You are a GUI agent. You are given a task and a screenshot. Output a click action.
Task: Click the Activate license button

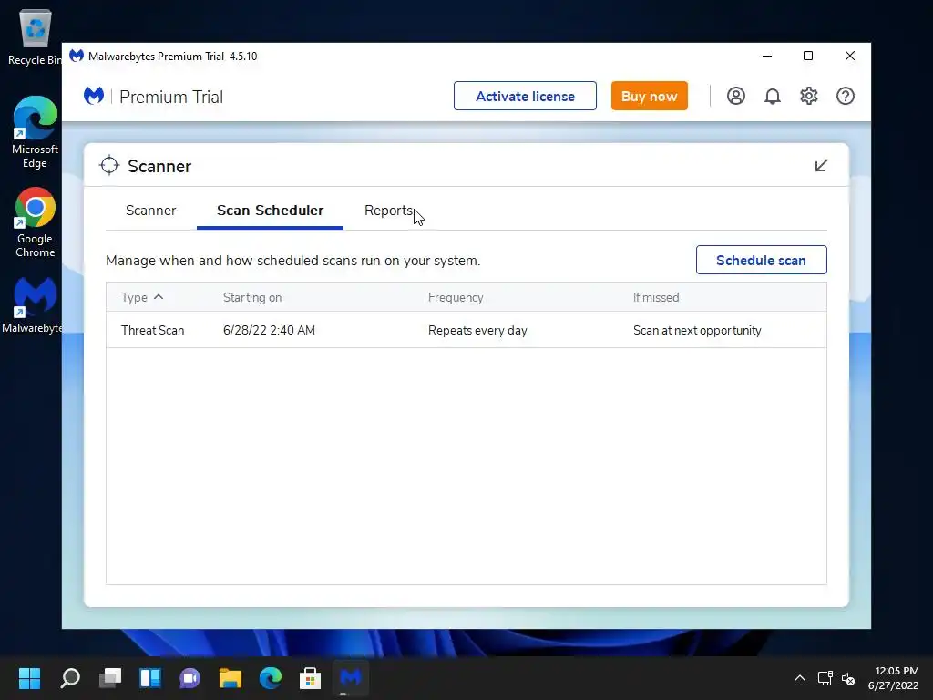(525, 96)
